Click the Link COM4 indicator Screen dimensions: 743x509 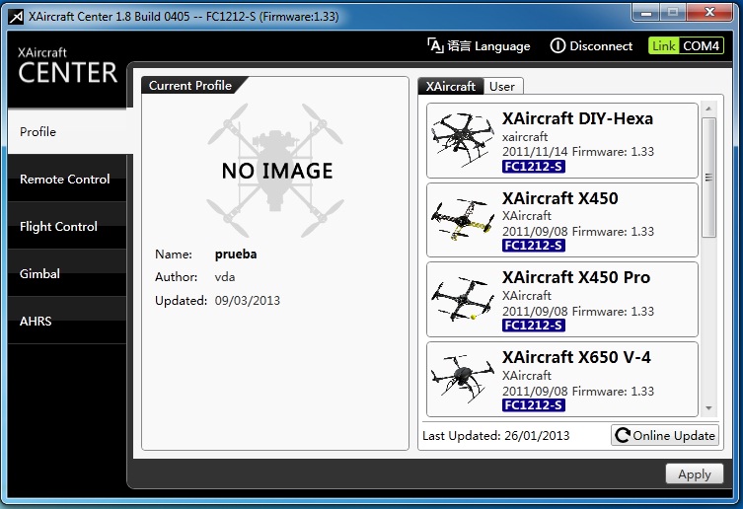tap(686, 46)
